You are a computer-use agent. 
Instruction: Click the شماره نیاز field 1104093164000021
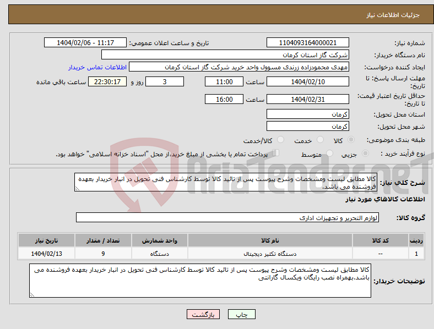coord(307,42)
